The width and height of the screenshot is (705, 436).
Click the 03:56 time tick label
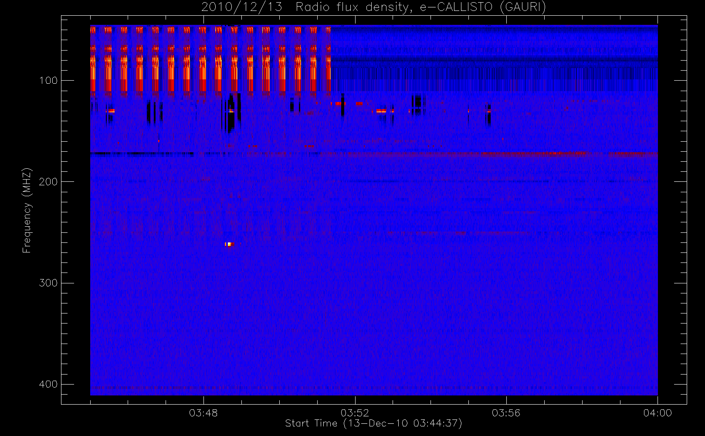tap(506, 413)
